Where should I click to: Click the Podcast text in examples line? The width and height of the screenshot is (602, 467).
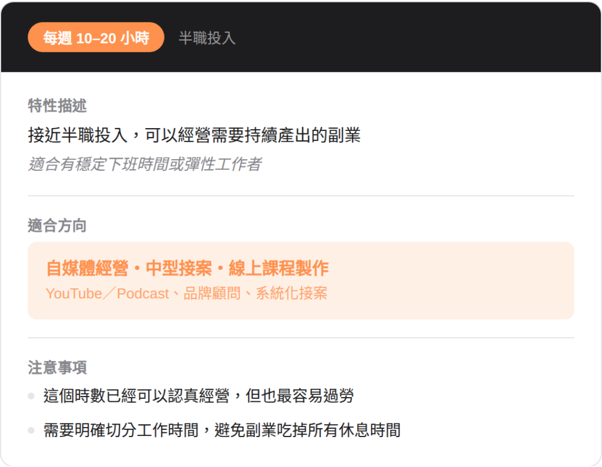[143, 294]
